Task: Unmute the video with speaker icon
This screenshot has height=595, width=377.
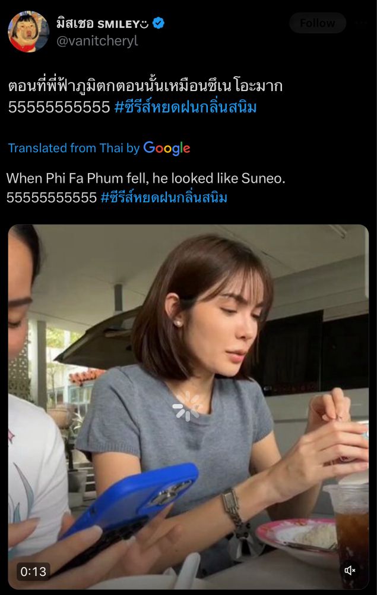Action: pos(350,571)
